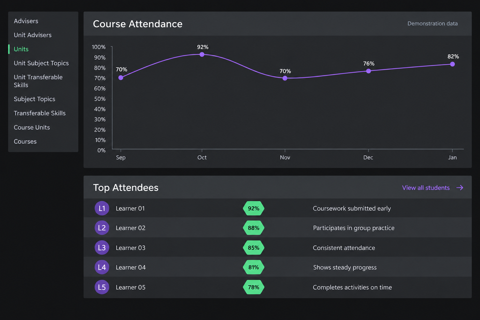The width and height of the screenshot is (480, 320).
Task: Click the L3 avatar for Learner 03
Action: 102,248
